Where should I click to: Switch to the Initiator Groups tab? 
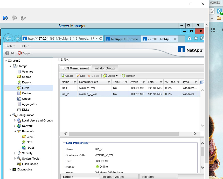[105, 68]
